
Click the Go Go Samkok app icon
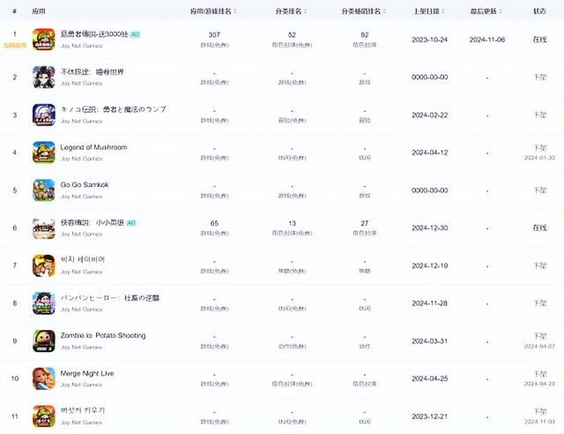[43, 190]
